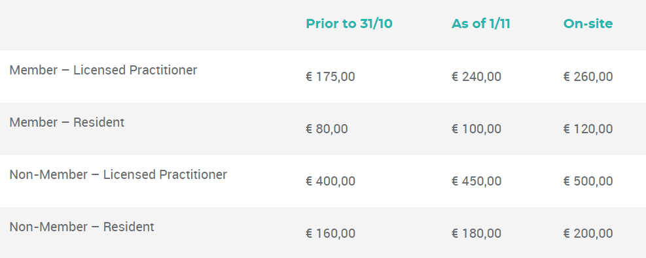The width and height of the screenshot is (646, 258).
Task: Click the "Prior to 31/10" column header
Action: click(x=349, y=24)
